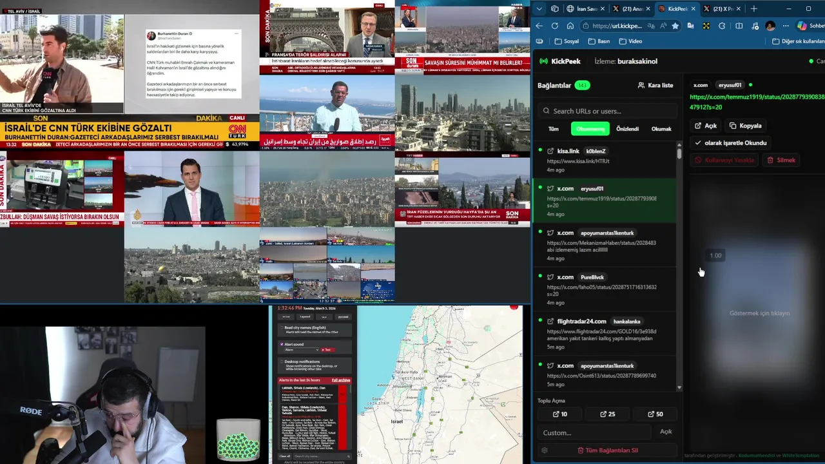Select the highlighted green filter tab
Screen dimensions: 825x464
pos(590,129)
